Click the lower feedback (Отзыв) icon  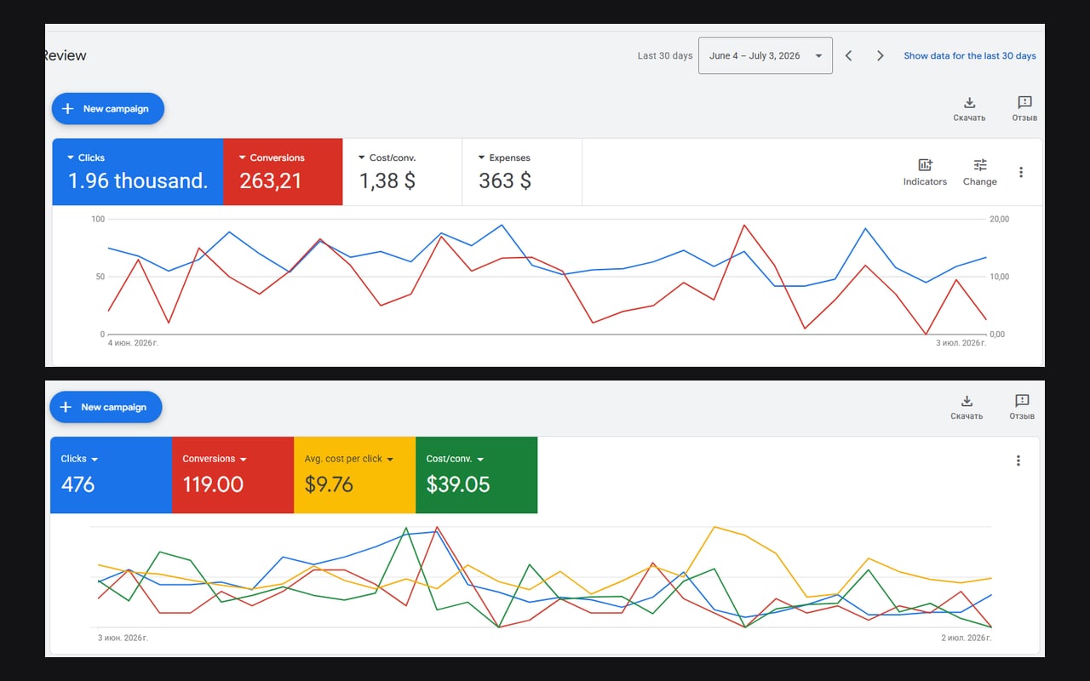pos(1022,401)
